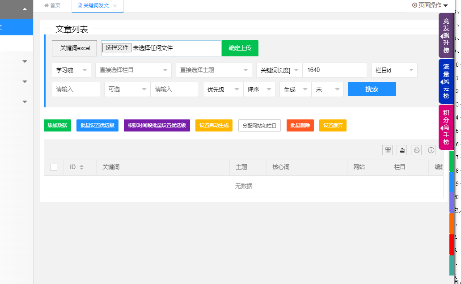Image resolution: width=461 pixels, height=284 pixels.
Task: Open the 流量风云榜 side tab
Action: click(446, 81)
